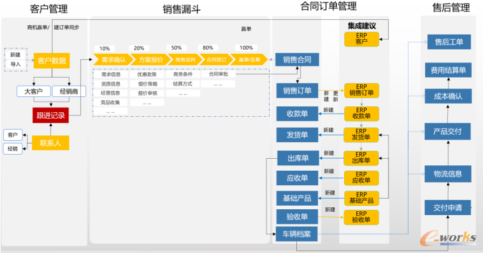Click the 售后工单 box
Viewport: 483px width, 253px height.
pyautogui.click(x=449, y=42)
